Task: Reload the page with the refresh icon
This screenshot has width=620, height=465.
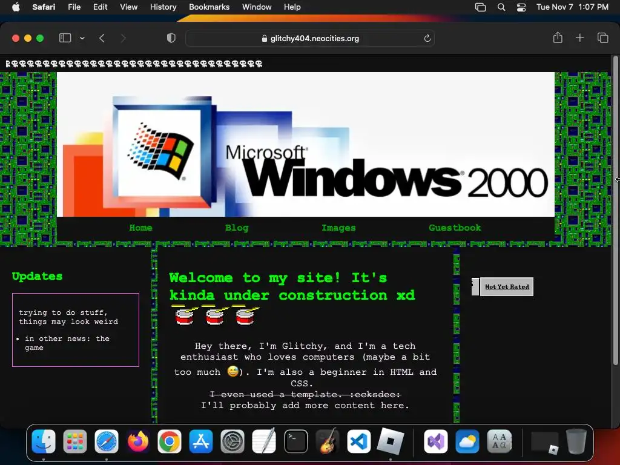Action: [427, 38]
